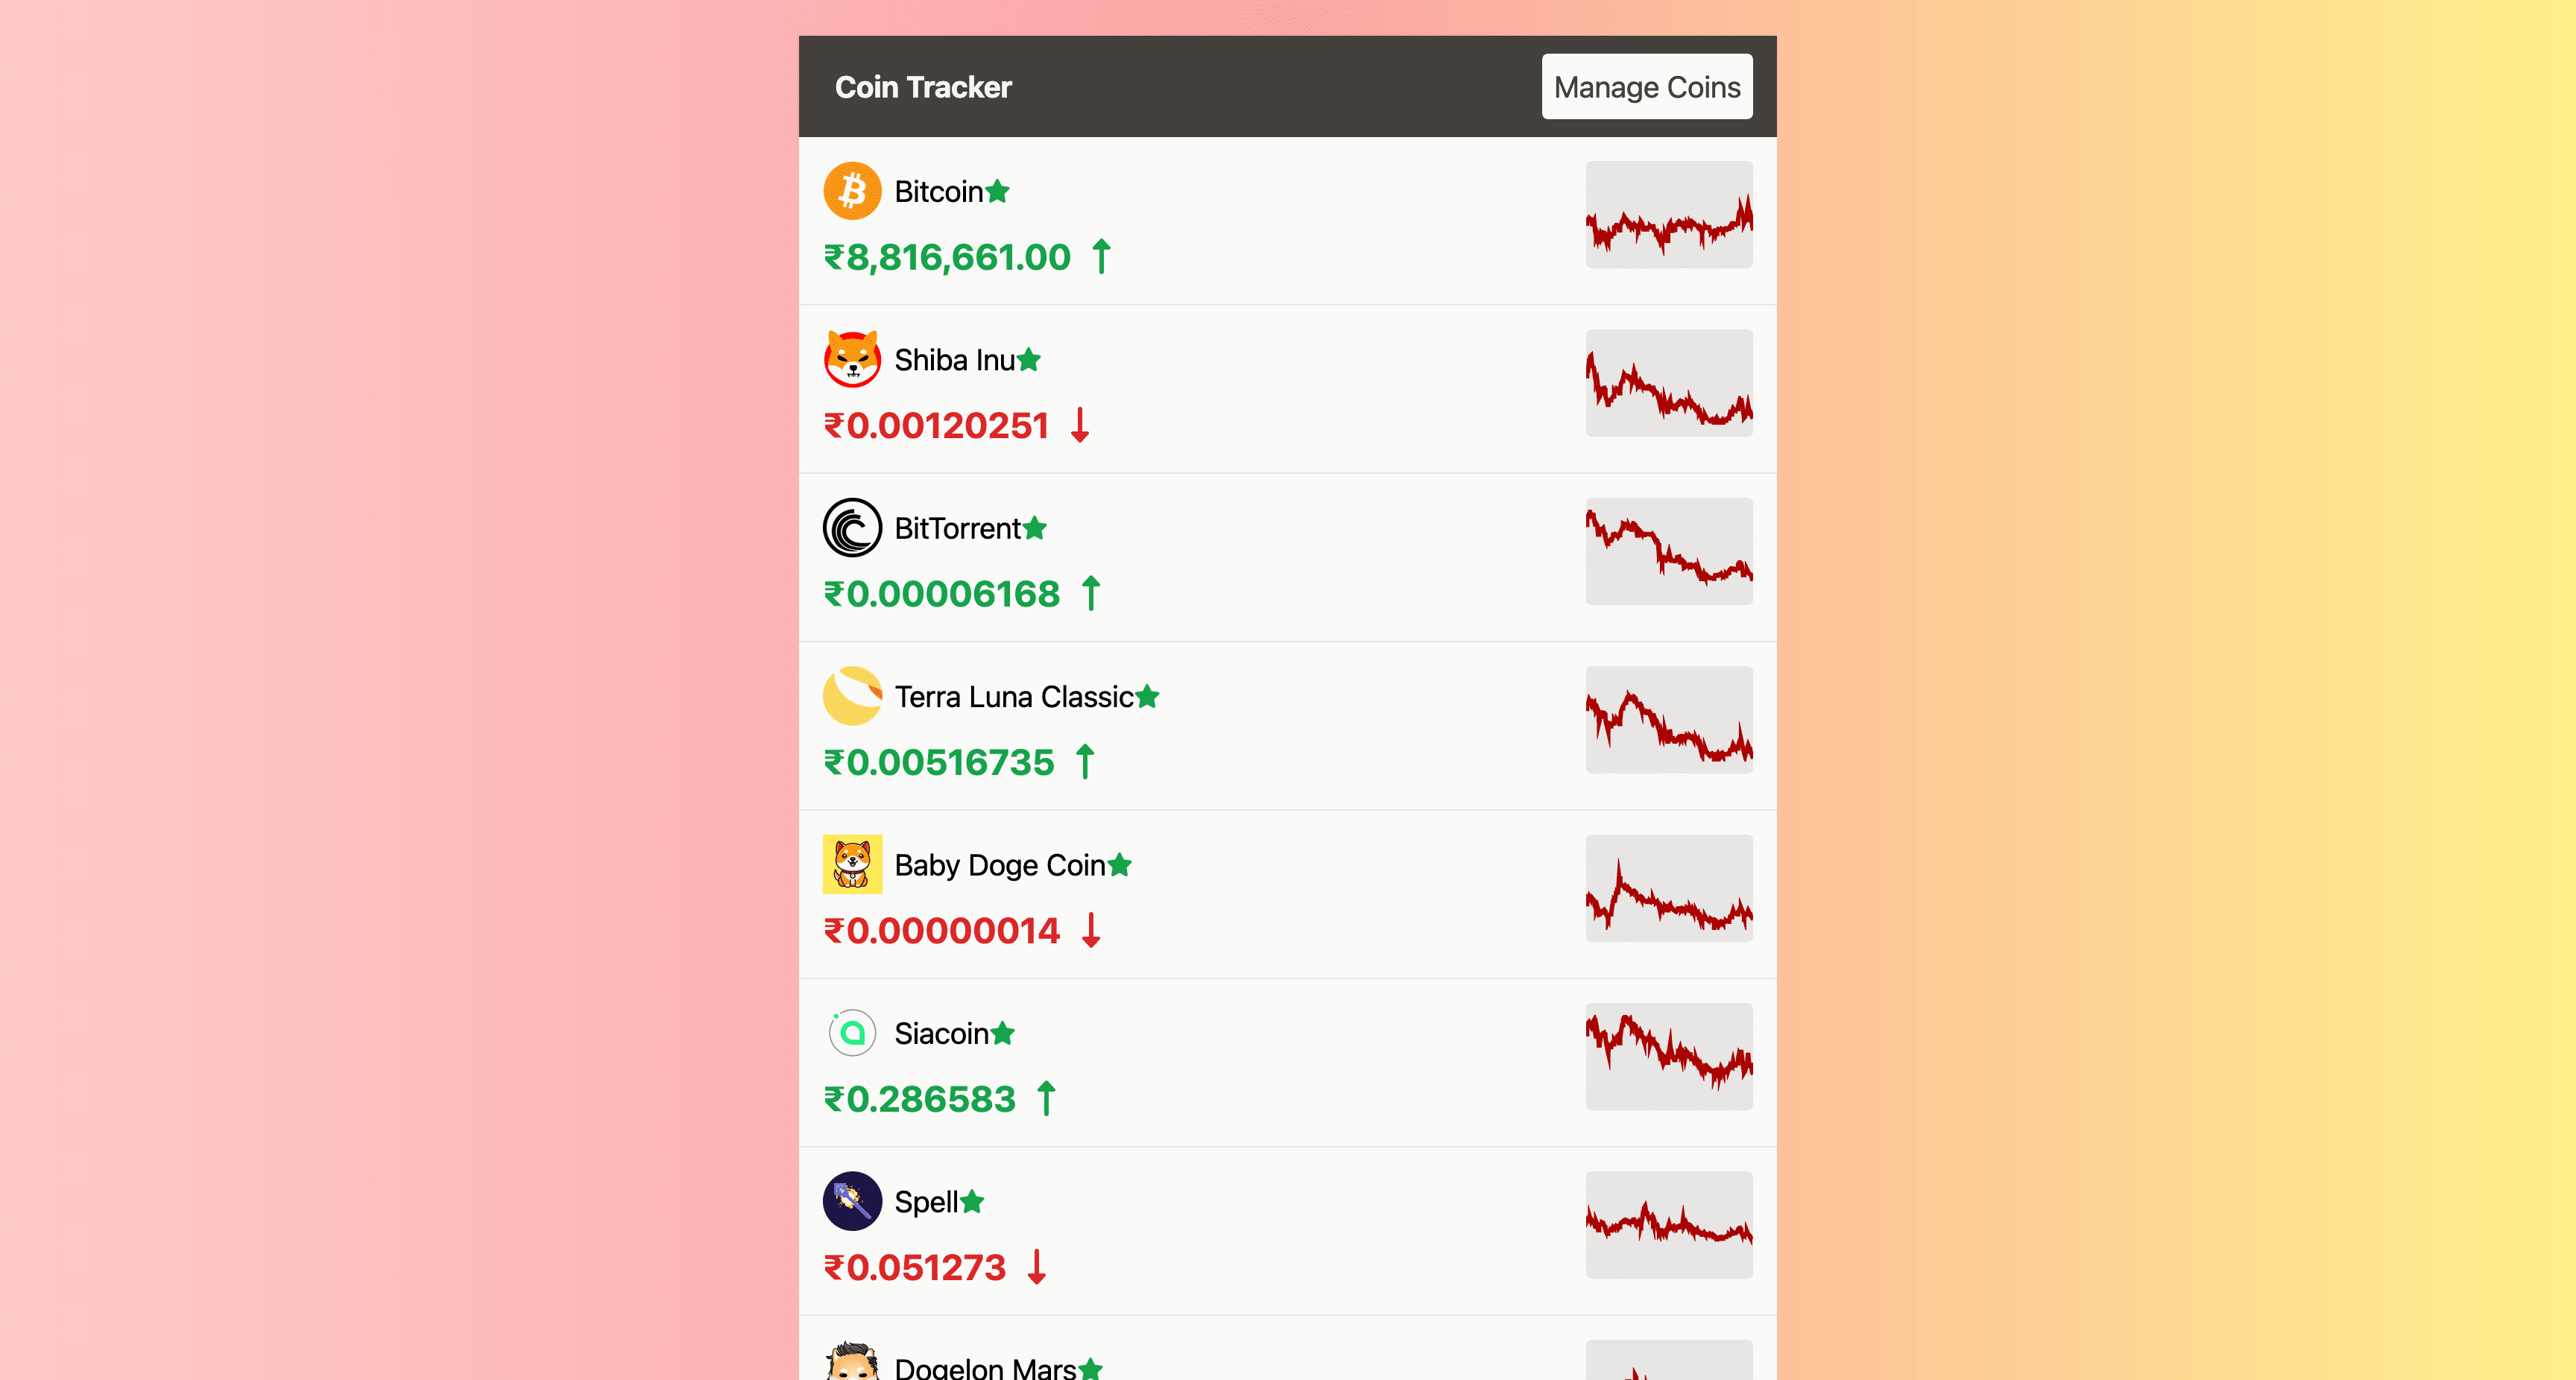Select the Shiba Inu coin icon

pos(852,360)
